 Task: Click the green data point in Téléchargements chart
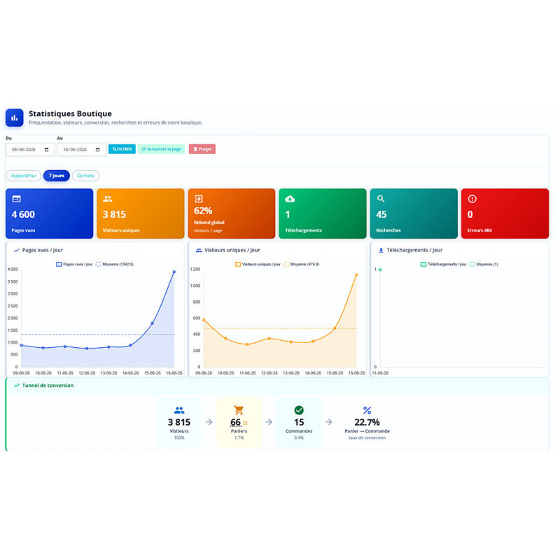coord(380,269)
